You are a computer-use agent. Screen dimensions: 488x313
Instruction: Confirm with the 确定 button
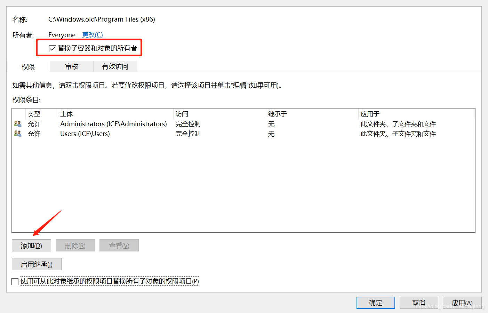[x=376, y=303]
